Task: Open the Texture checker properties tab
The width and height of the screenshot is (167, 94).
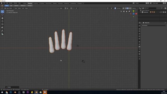Action: (139, 54)
